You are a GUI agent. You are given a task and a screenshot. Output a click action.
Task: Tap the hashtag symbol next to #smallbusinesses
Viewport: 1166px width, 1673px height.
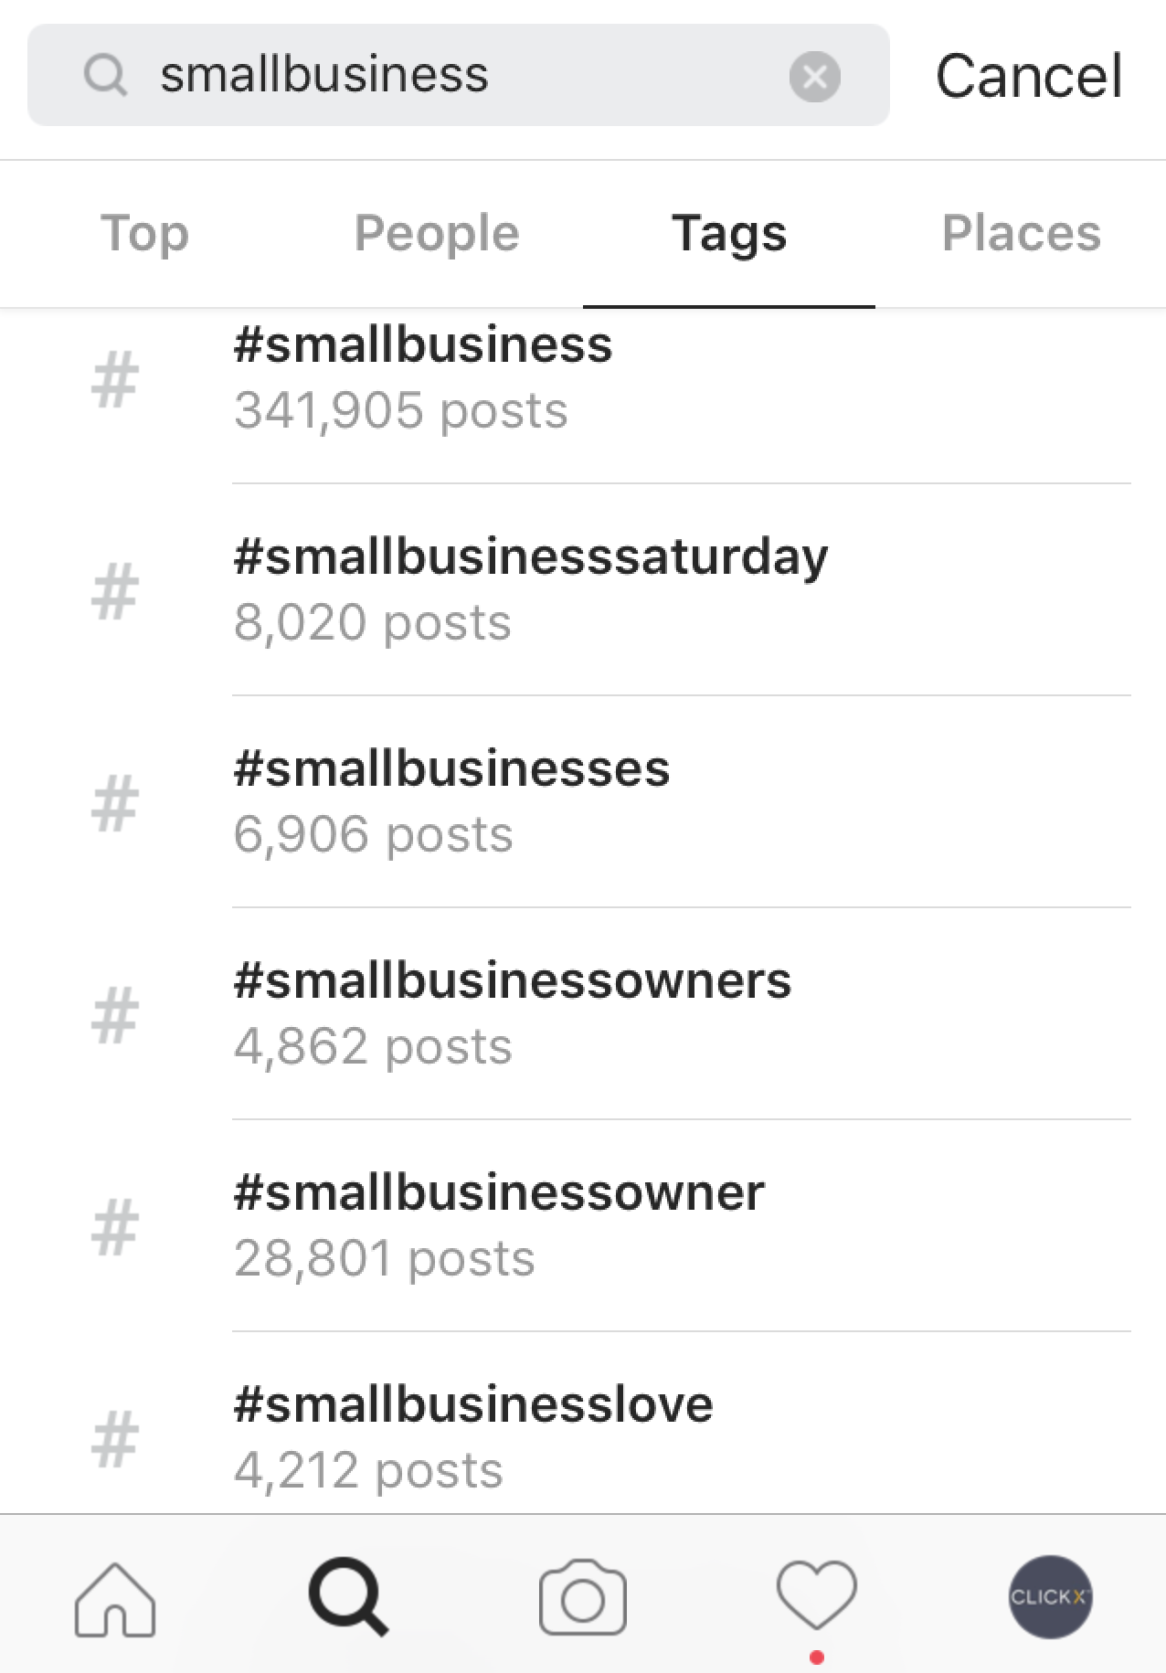click(x=115, y=802)
